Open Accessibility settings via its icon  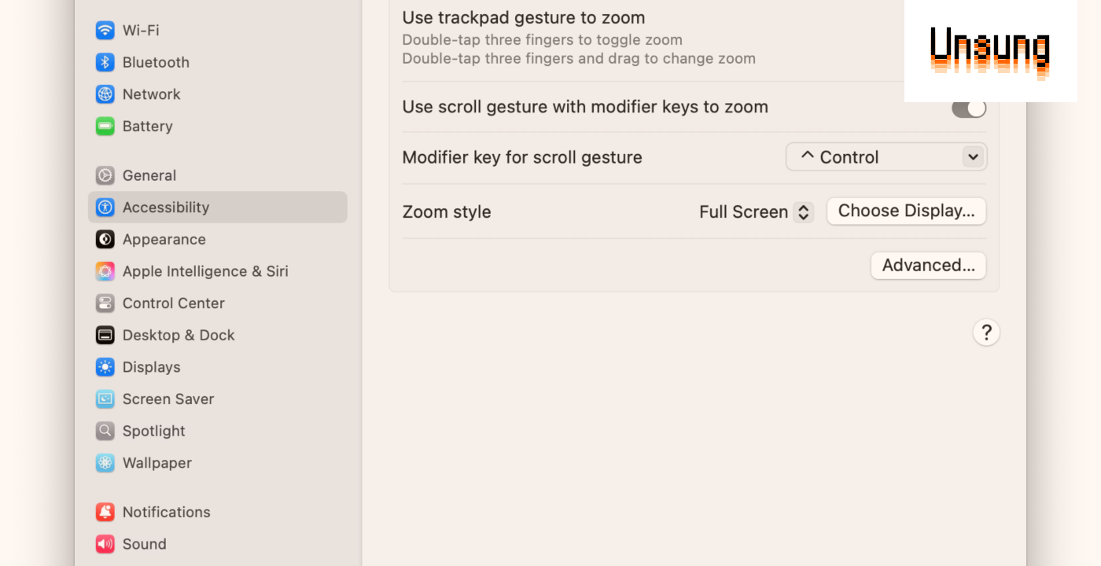[x=105, y=207]
